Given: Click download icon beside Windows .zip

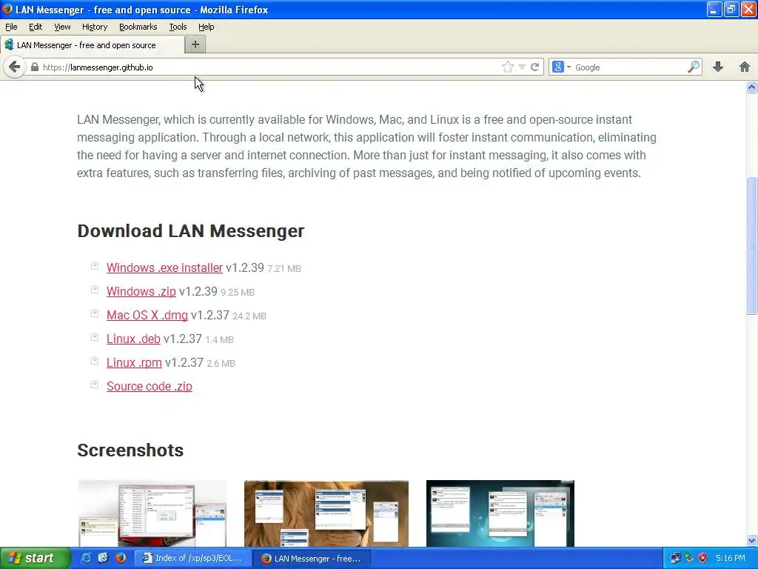Looking at the screenshot, I should [95, 290].
